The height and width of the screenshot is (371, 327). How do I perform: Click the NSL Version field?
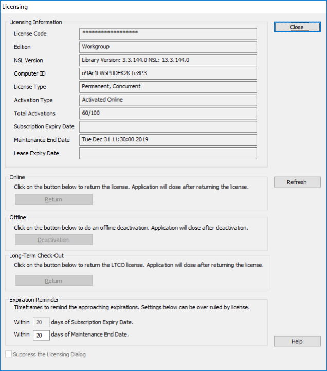[168, 60]
